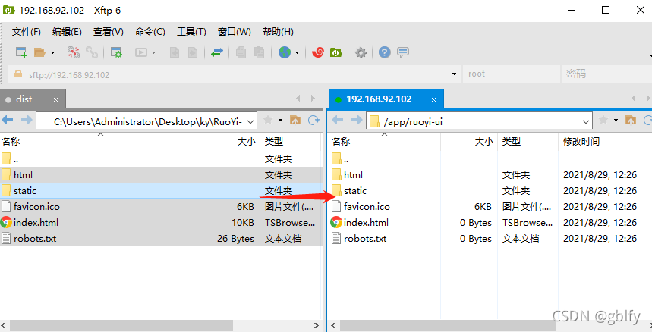The image size is (652, 332).
Task: Click remote pane home folder icon
Action: 631,121
